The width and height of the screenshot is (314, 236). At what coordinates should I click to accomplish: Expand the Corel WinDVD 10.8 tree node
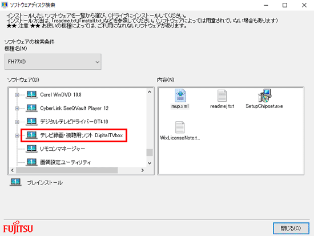[x=17, y=95]
